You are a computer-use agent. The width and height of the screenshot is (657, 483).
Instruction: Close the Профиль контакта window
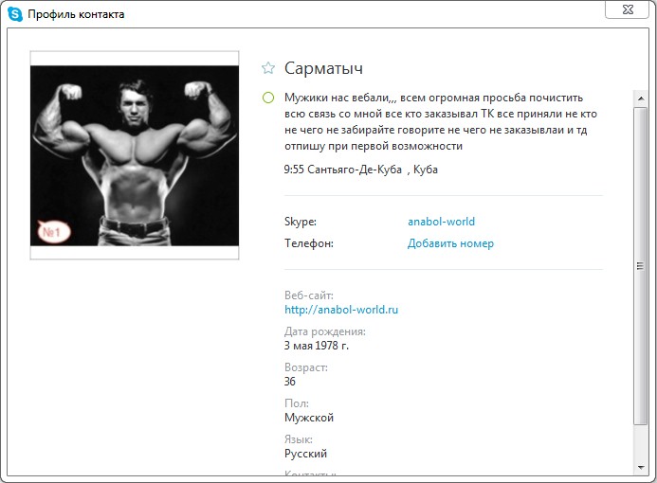(627, 9)
